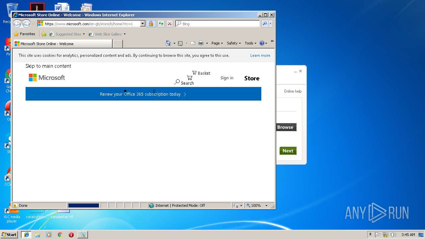Refresh the page with the green arrows
Image resolution: width=425 pixels, height=239 pixels.
[x=161, y=24]
